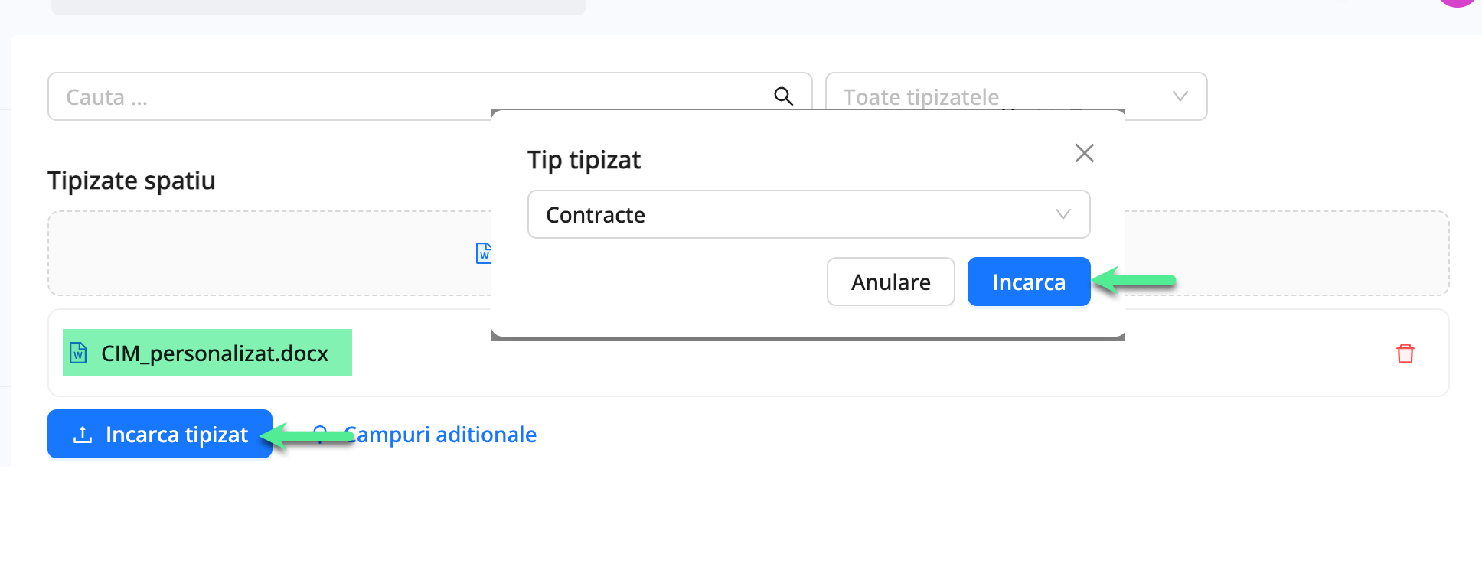1482x583 pixels.
Task: Click the upload icon on Incarca tipizat button
Action: 81,434
